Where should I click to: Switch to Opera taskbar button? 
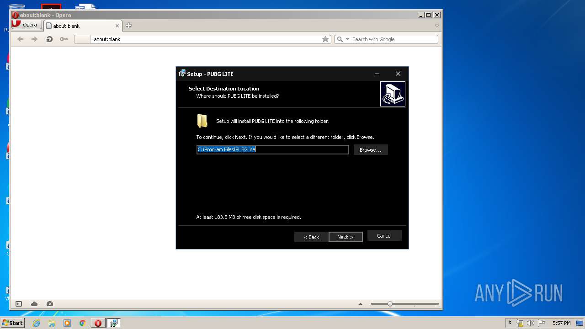tap(98, 323)
